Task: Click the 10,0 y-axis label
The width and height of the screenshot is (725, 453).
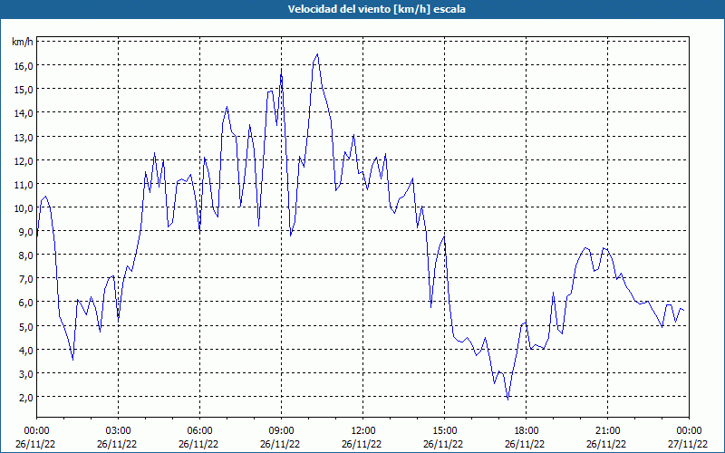Action: [x=24, y=207]
